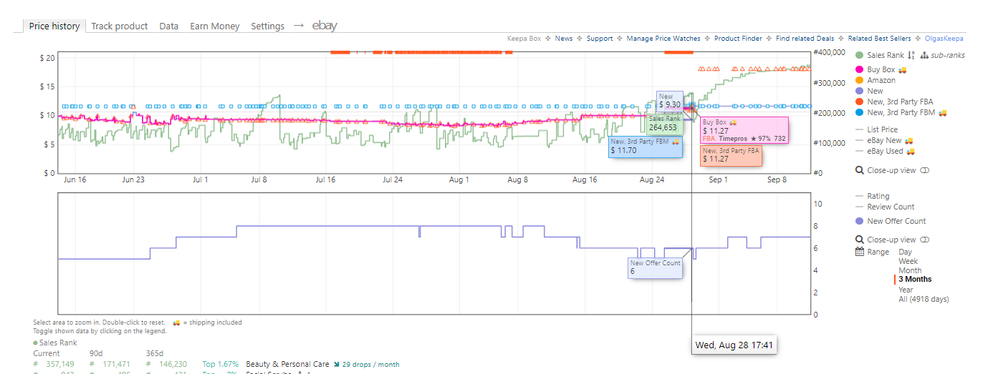Click New, 3rd Party FBM $ 11.70 tooltip
The height and width of the screenshot is (374, 993).
645,147
